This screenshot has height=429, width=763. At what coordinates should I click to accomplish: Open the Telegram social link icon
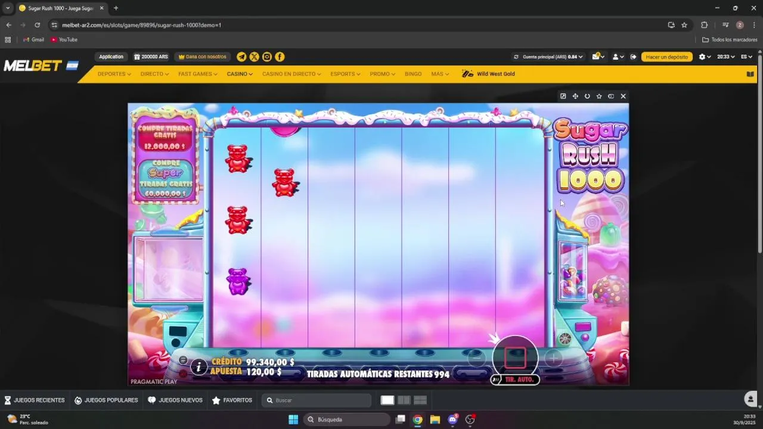[241, 57]
